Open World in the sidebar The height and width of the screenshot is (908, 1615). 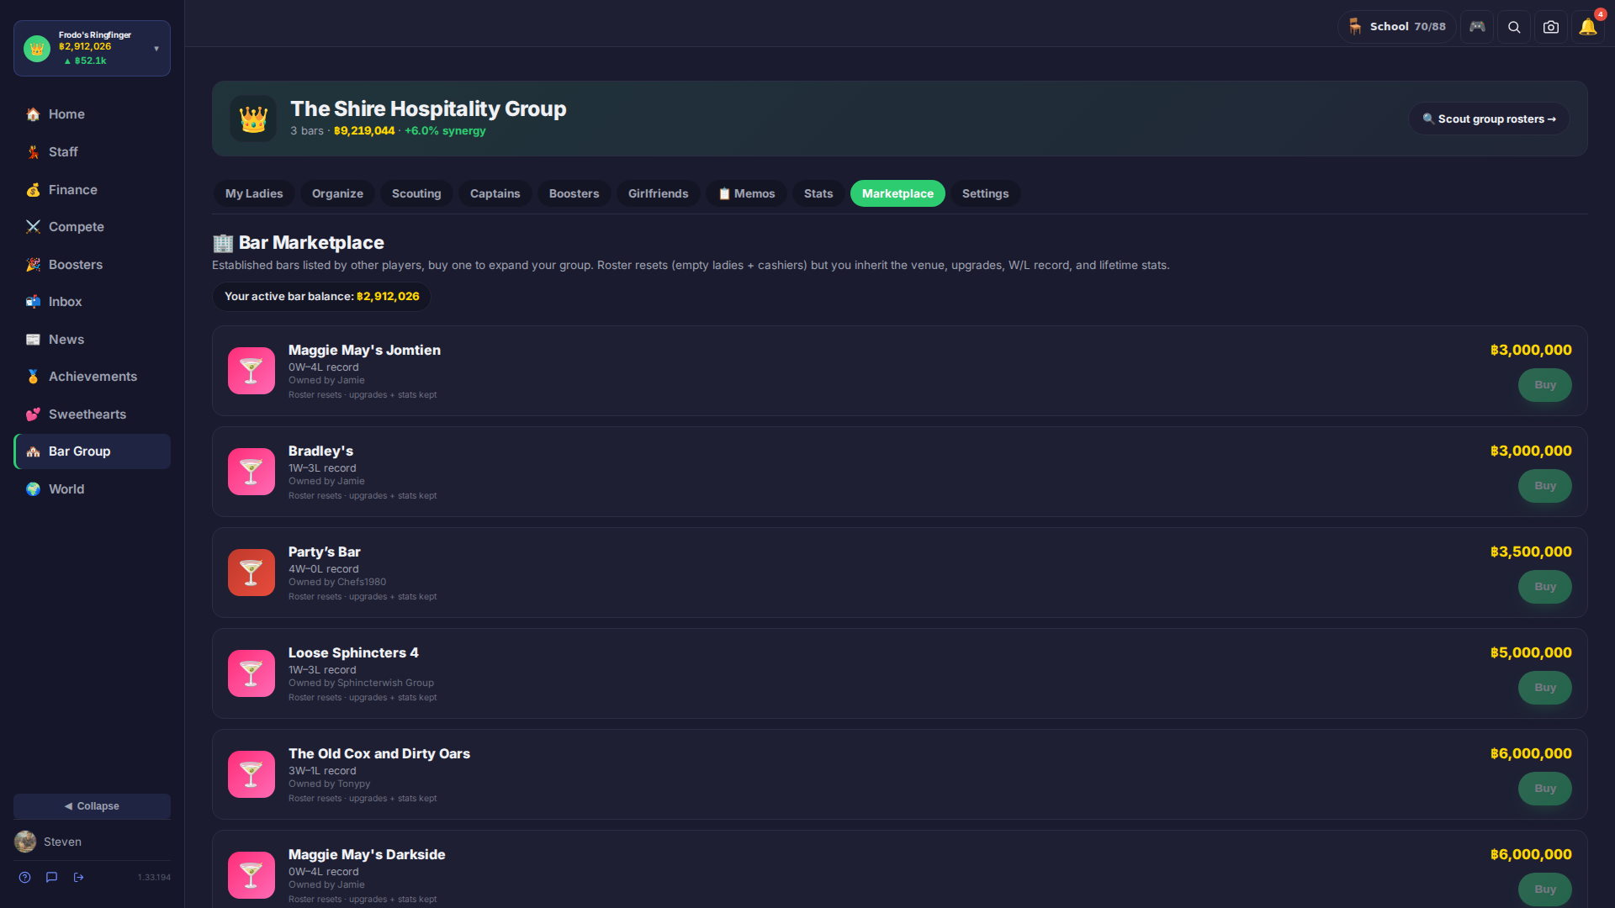(x=92, y=489)
